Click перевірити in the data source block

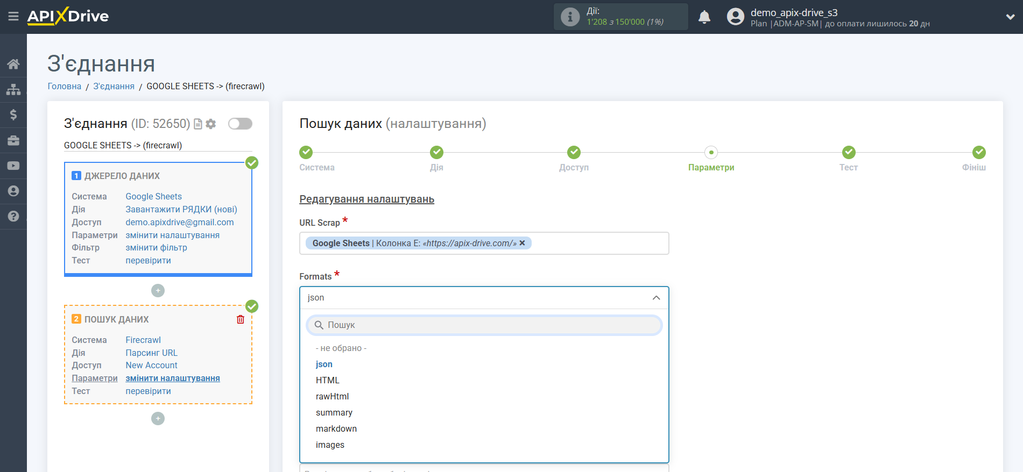(x=149, y=261)
